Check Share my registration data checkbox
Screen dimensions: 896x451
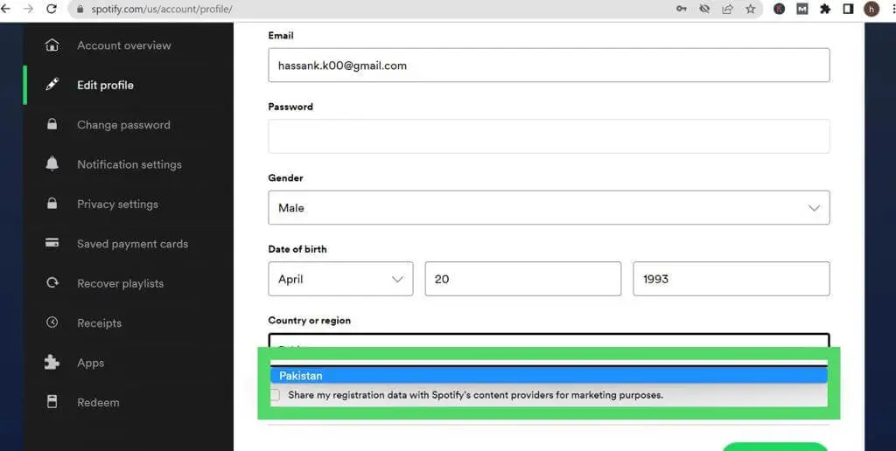pos(275,395)
